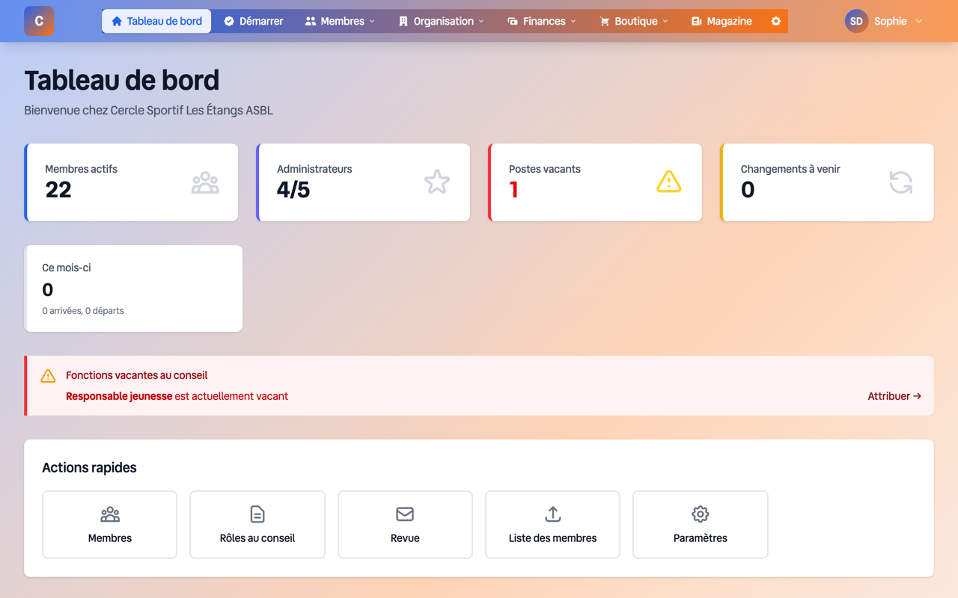
Task: Click the group icon on Membres actifs card
Action: click(205, 182)
